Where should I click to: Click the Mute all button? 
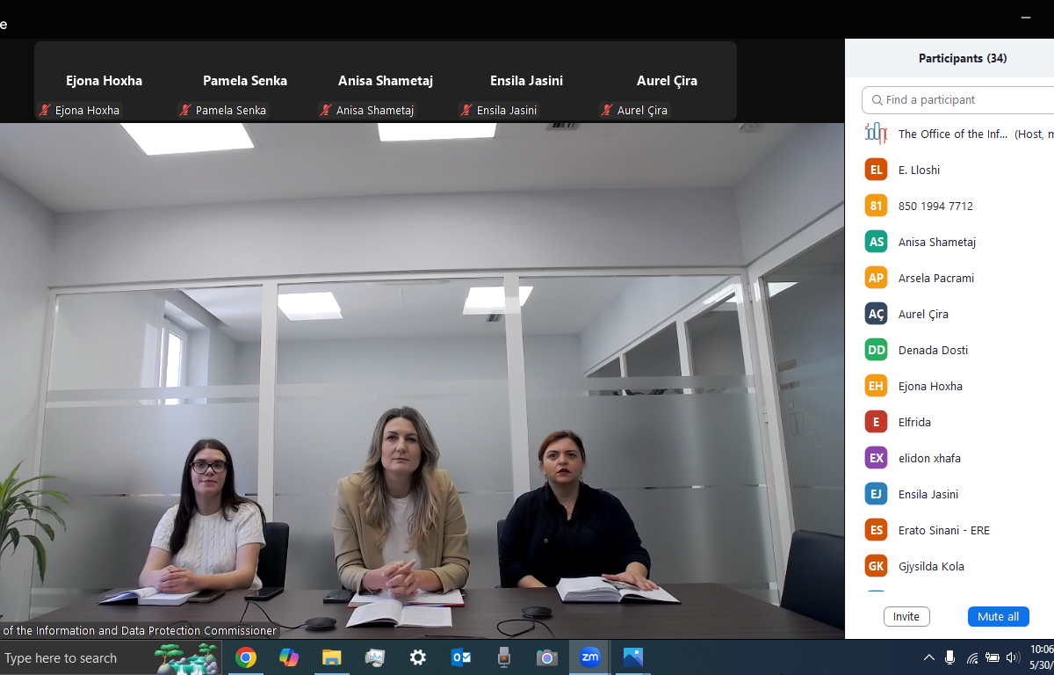click(x=998, y=616)
